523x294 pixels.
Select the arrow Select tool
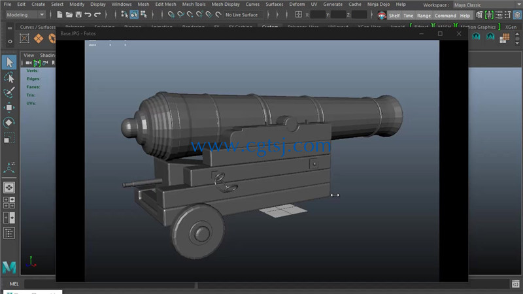point(9,62)
